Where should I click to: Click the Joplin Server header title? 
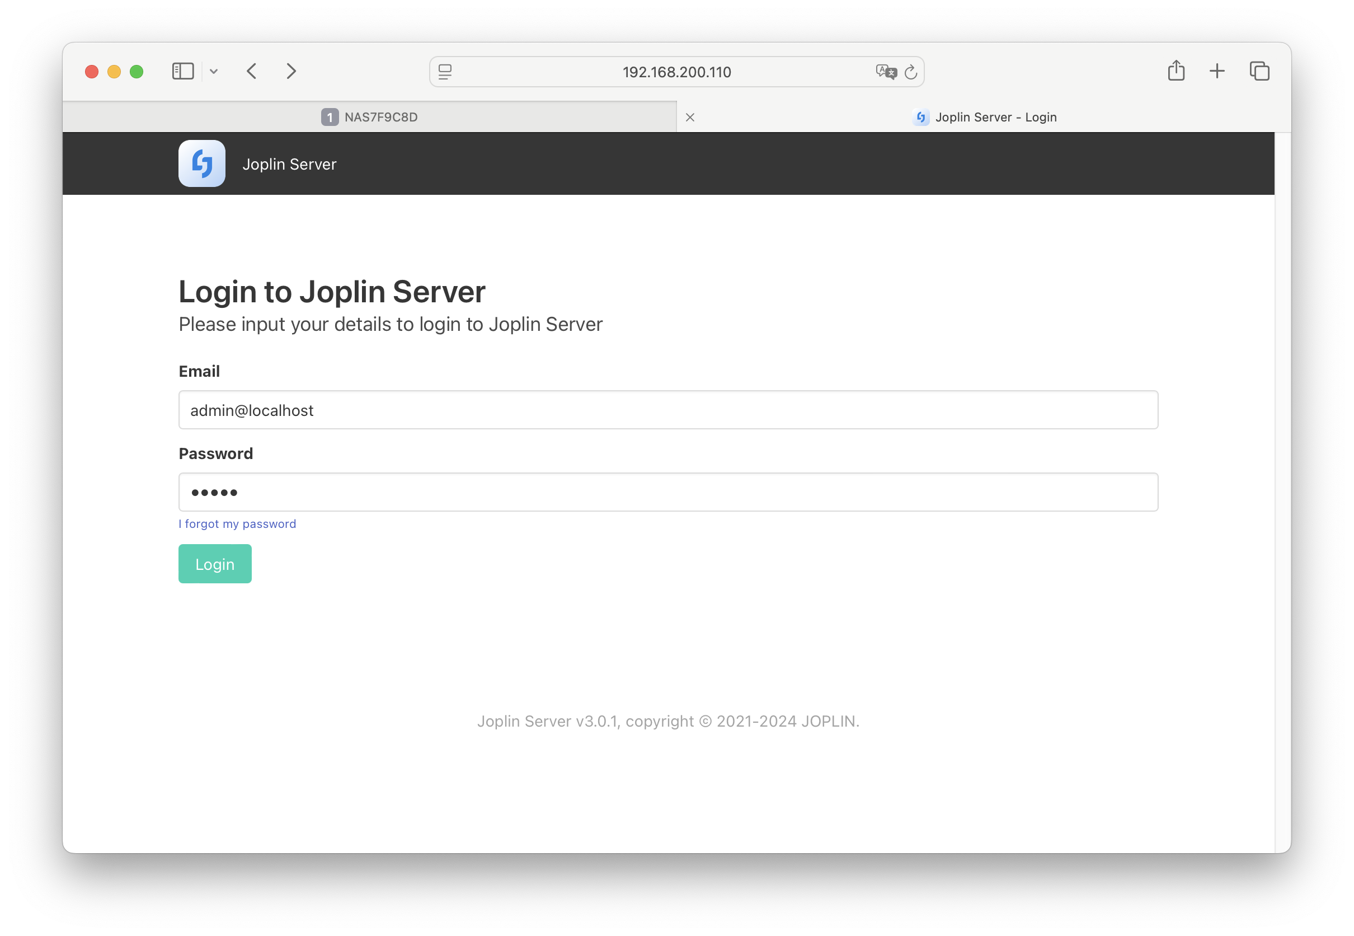[290, 164]
